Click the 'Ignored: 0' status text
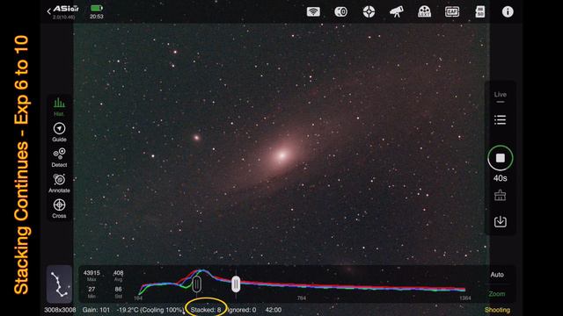This screenshot has width=563, height=316. (242, 310)
